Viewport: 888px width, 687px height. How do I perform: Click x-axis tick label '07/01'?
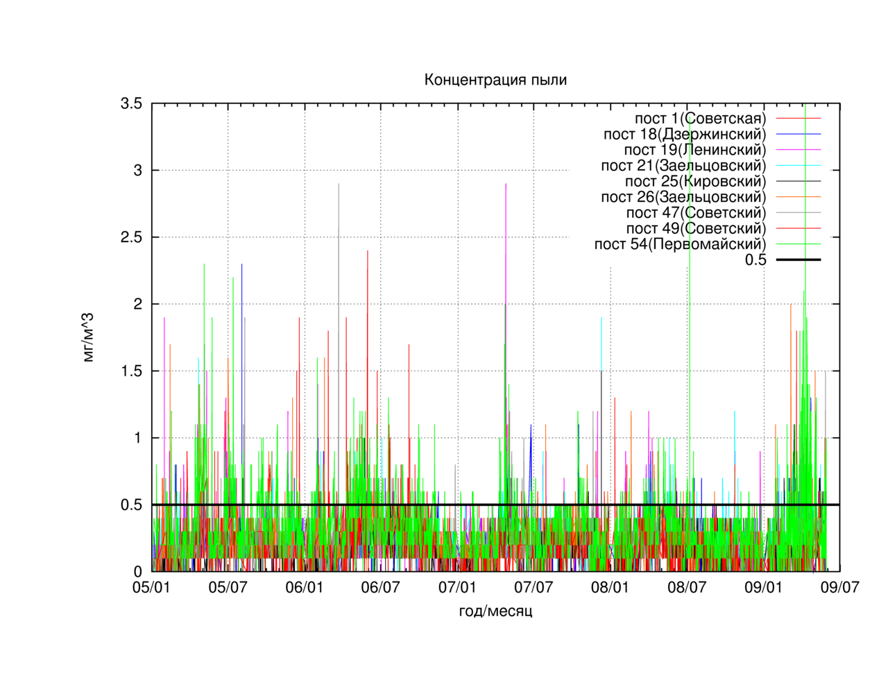[x=457, y=588]
